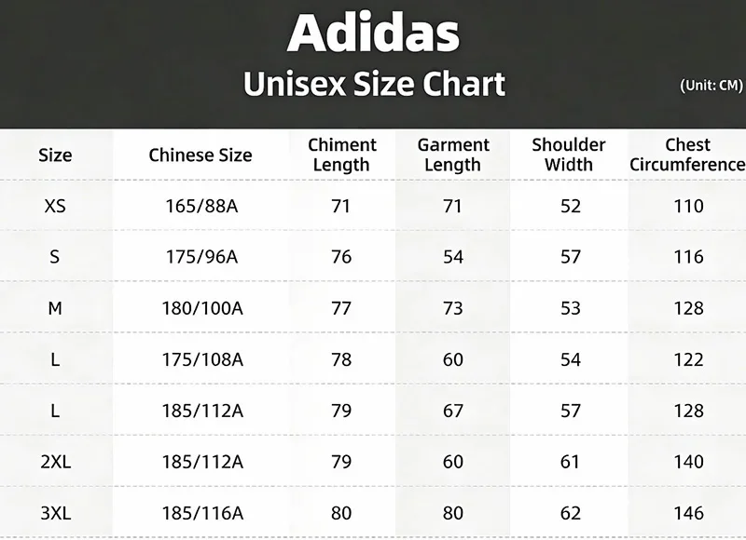Screen dimensions: 746x540
Task: Select the XS size row label
Action: pyautogui.click(x=55, y=206)
